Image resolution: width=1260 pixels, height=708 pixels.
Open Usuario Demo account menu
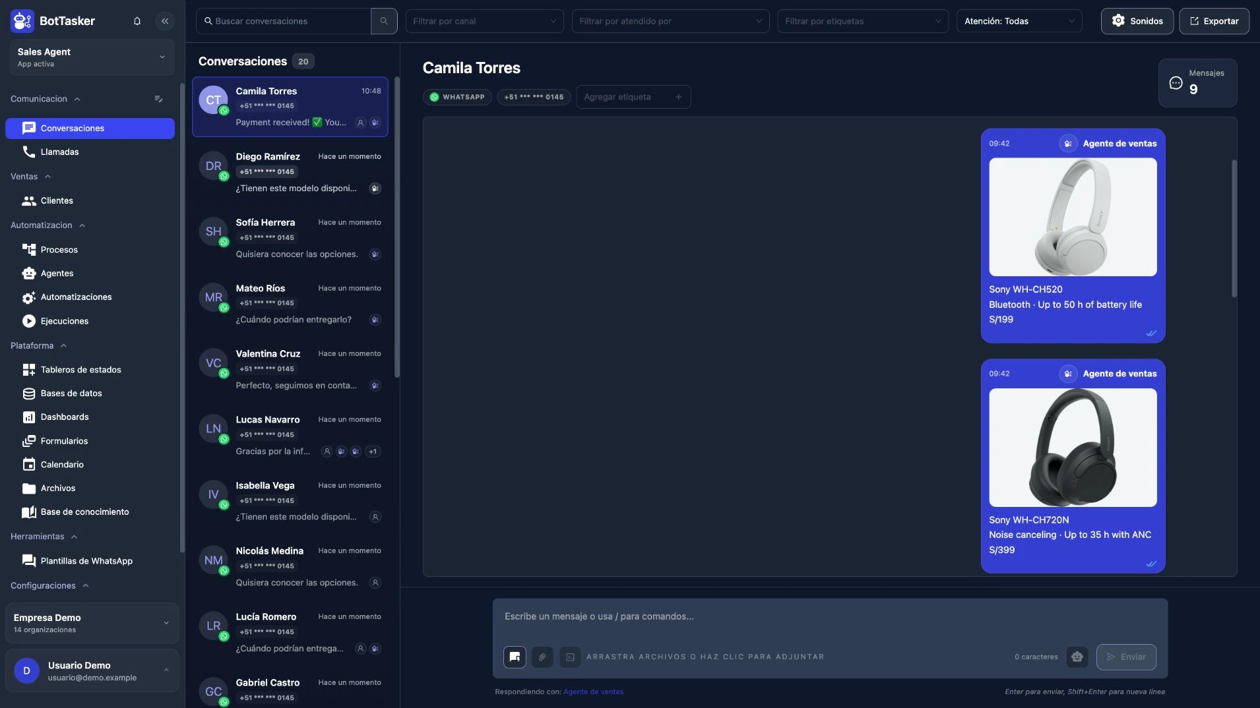[92, 671]
